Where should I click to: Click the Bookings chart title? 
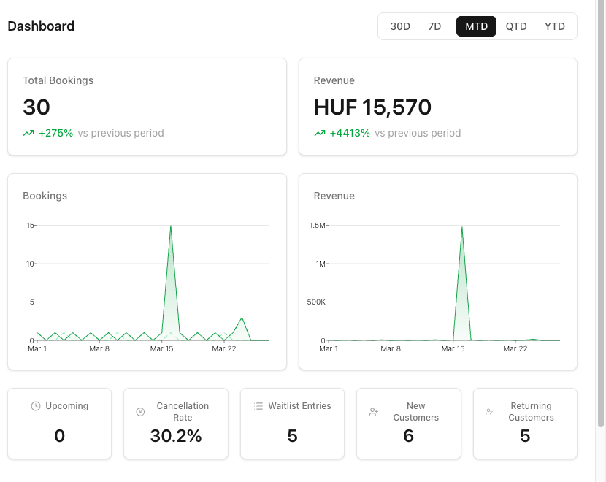click(x=45, y=196)
